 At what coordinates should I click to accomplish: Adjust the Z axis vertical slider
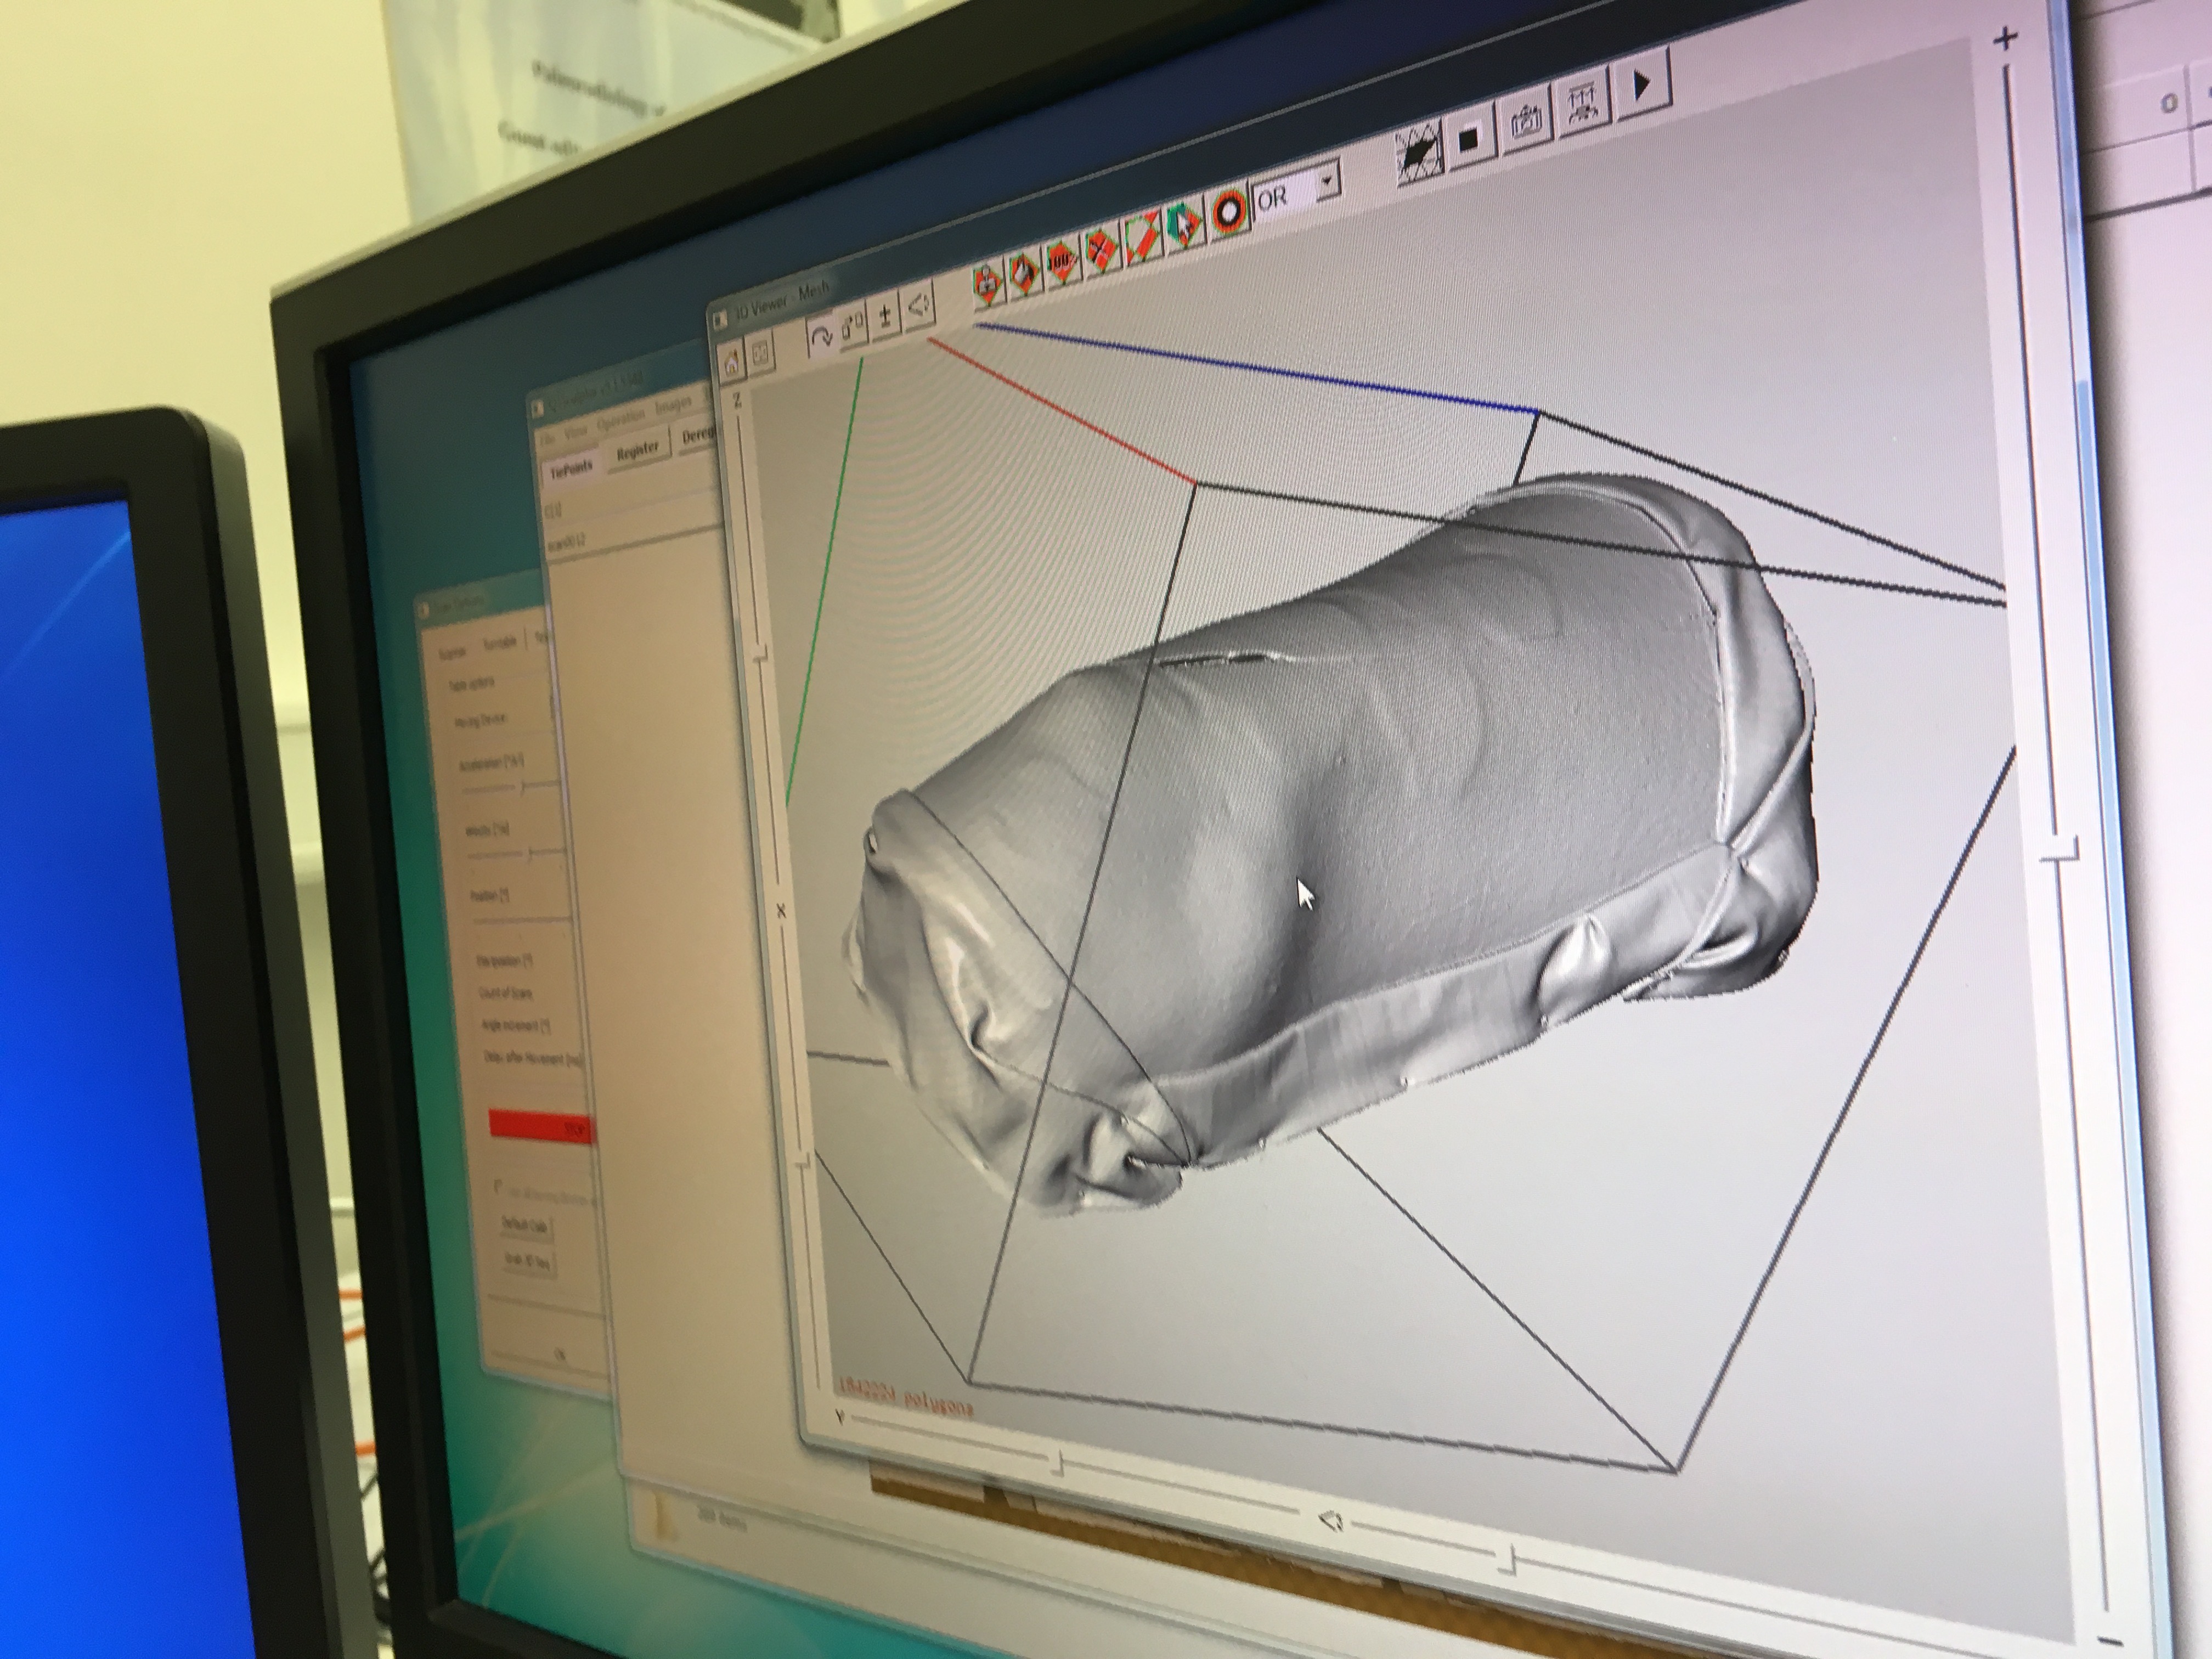click(759, 655)
